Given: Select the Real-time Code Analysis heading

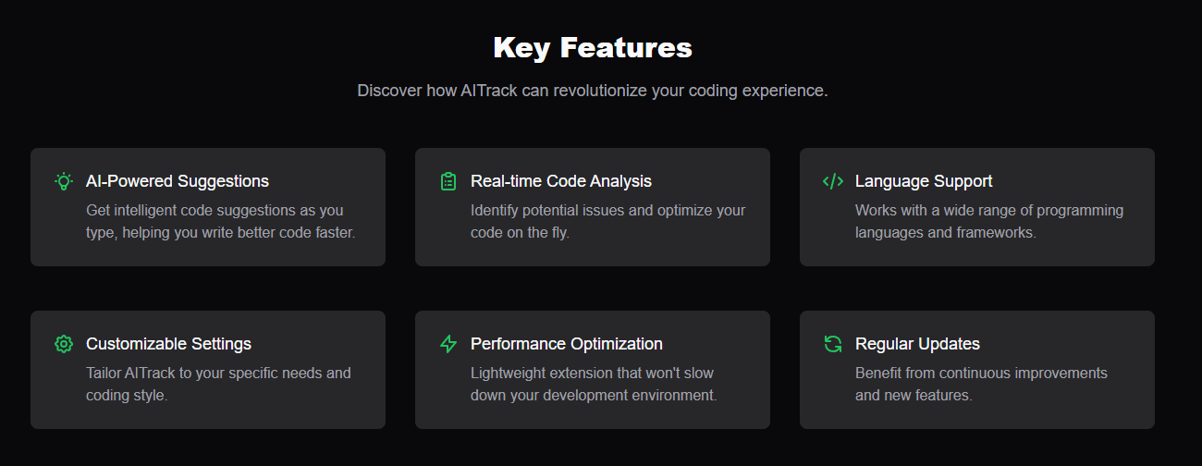Looking at the screenshot, I should pyautogui.click(x=561, y=181).
